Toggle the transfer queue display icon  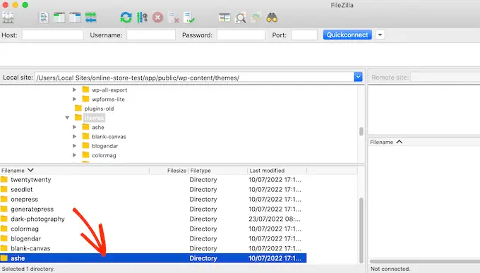point(91,18)
